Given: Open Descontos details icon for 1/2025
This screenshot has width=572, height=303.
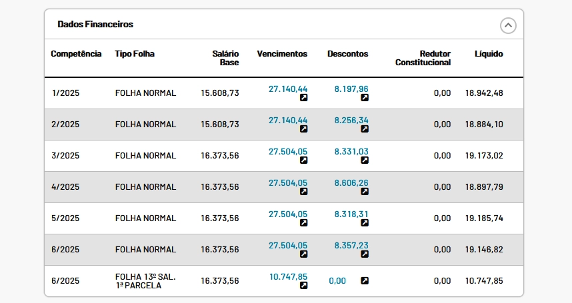Looking at the screenshot, I should click(365, 98).
